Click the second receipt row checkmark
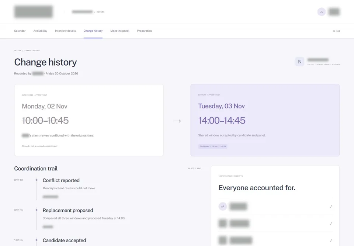The image size is (354, 246). point(331,223)
